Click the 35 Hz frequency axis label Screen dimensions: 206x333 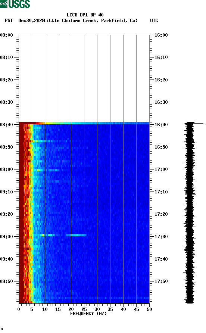click(110, 309)
